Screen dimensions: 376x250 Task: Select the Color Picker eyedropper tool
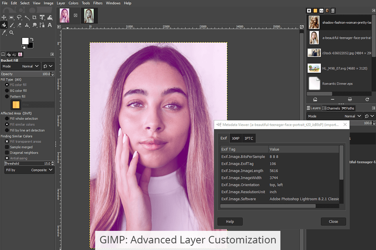[4, 32]
